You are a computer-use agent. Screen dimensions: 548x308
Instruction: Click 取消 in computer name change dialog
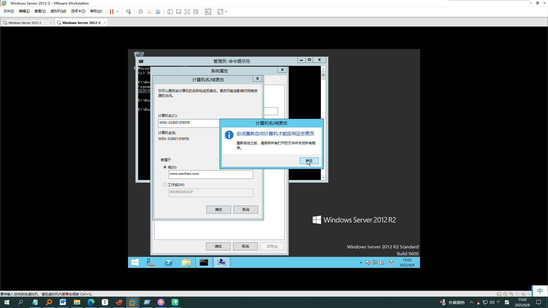(245, 210)
